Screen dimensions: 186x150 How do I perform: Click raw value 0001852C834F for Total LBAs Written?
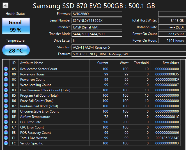(x=167, y=138)
